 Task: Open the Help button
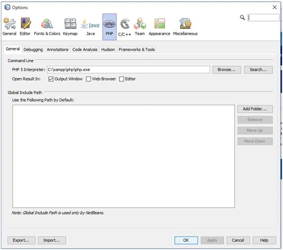pos(264,240)
